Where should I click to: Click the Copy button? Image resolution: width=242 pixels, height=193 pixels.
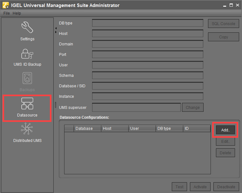click(223, 37)
